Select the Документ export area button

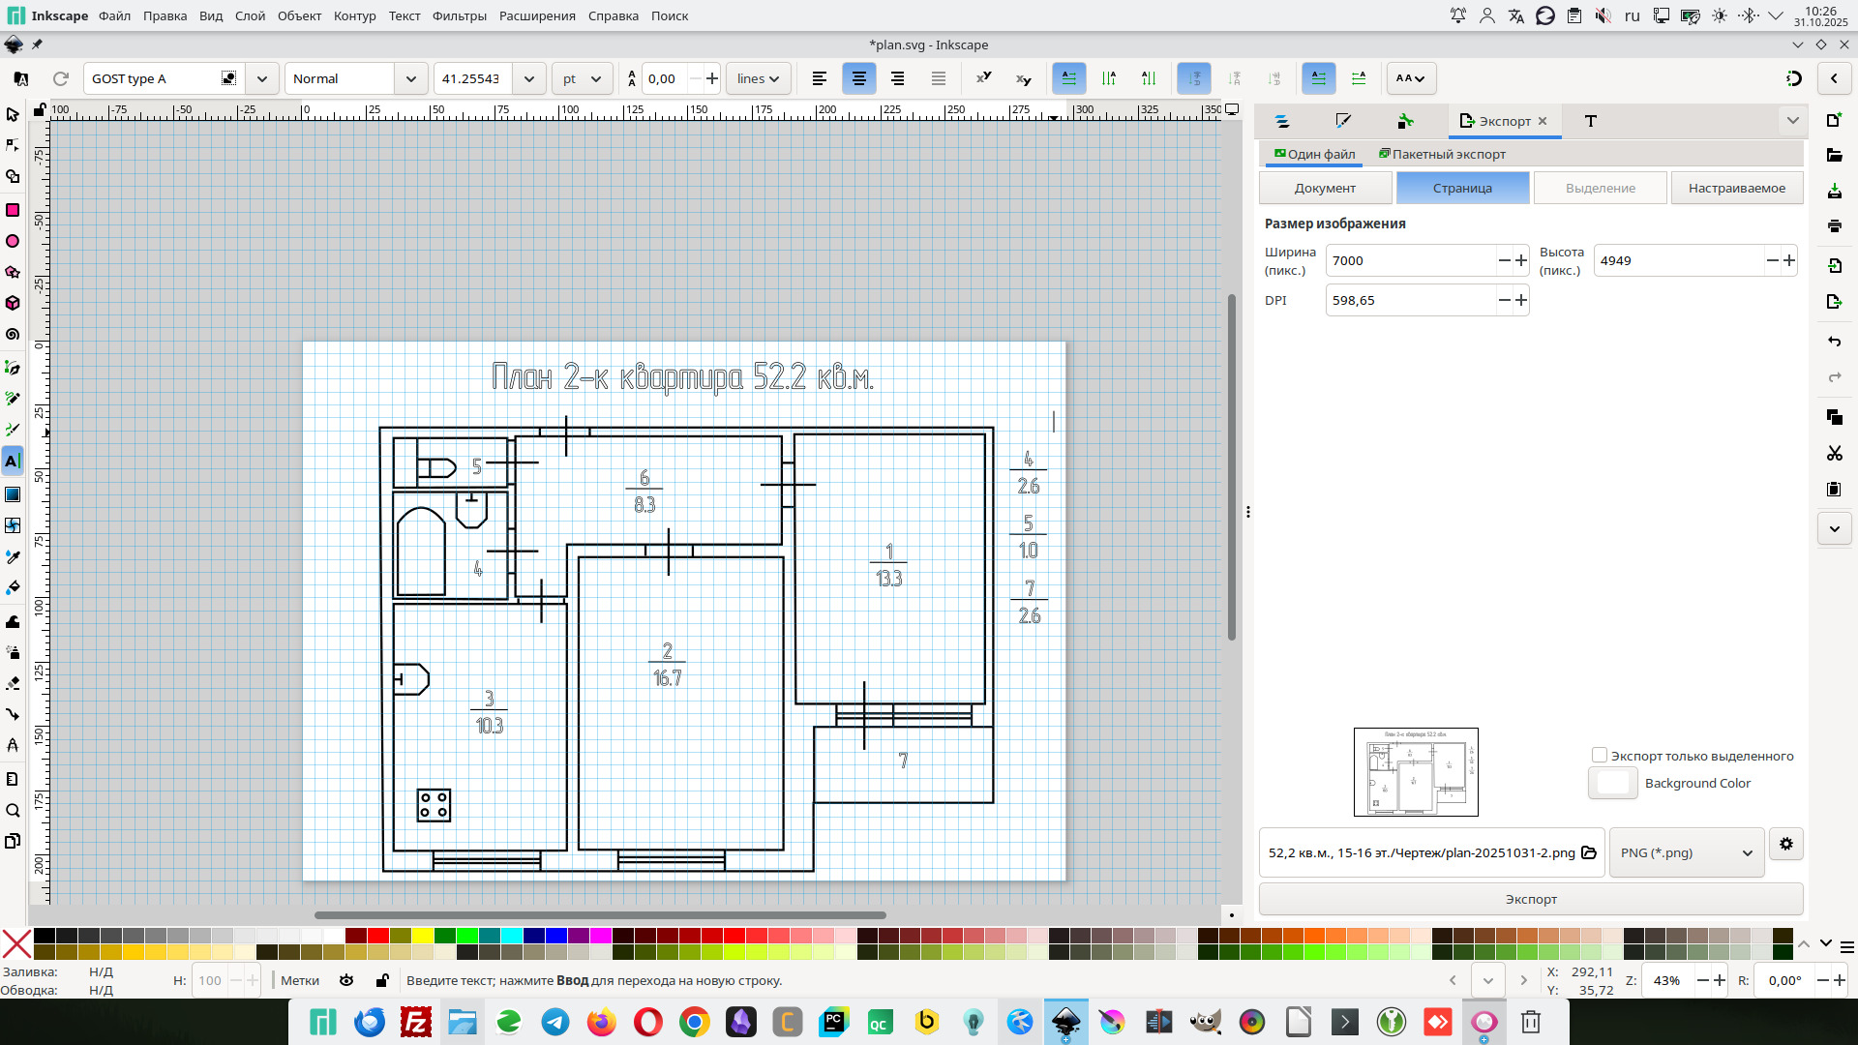[1325, 188]
